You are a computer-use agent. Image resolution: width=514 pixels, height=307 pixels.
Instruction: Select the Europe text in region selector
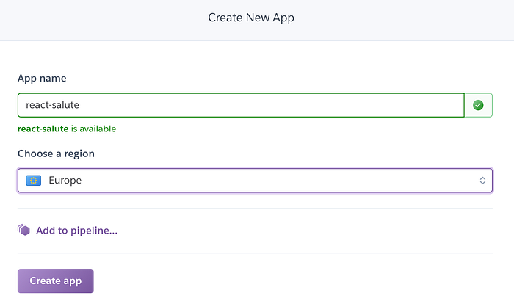click(x=65, y=180)
